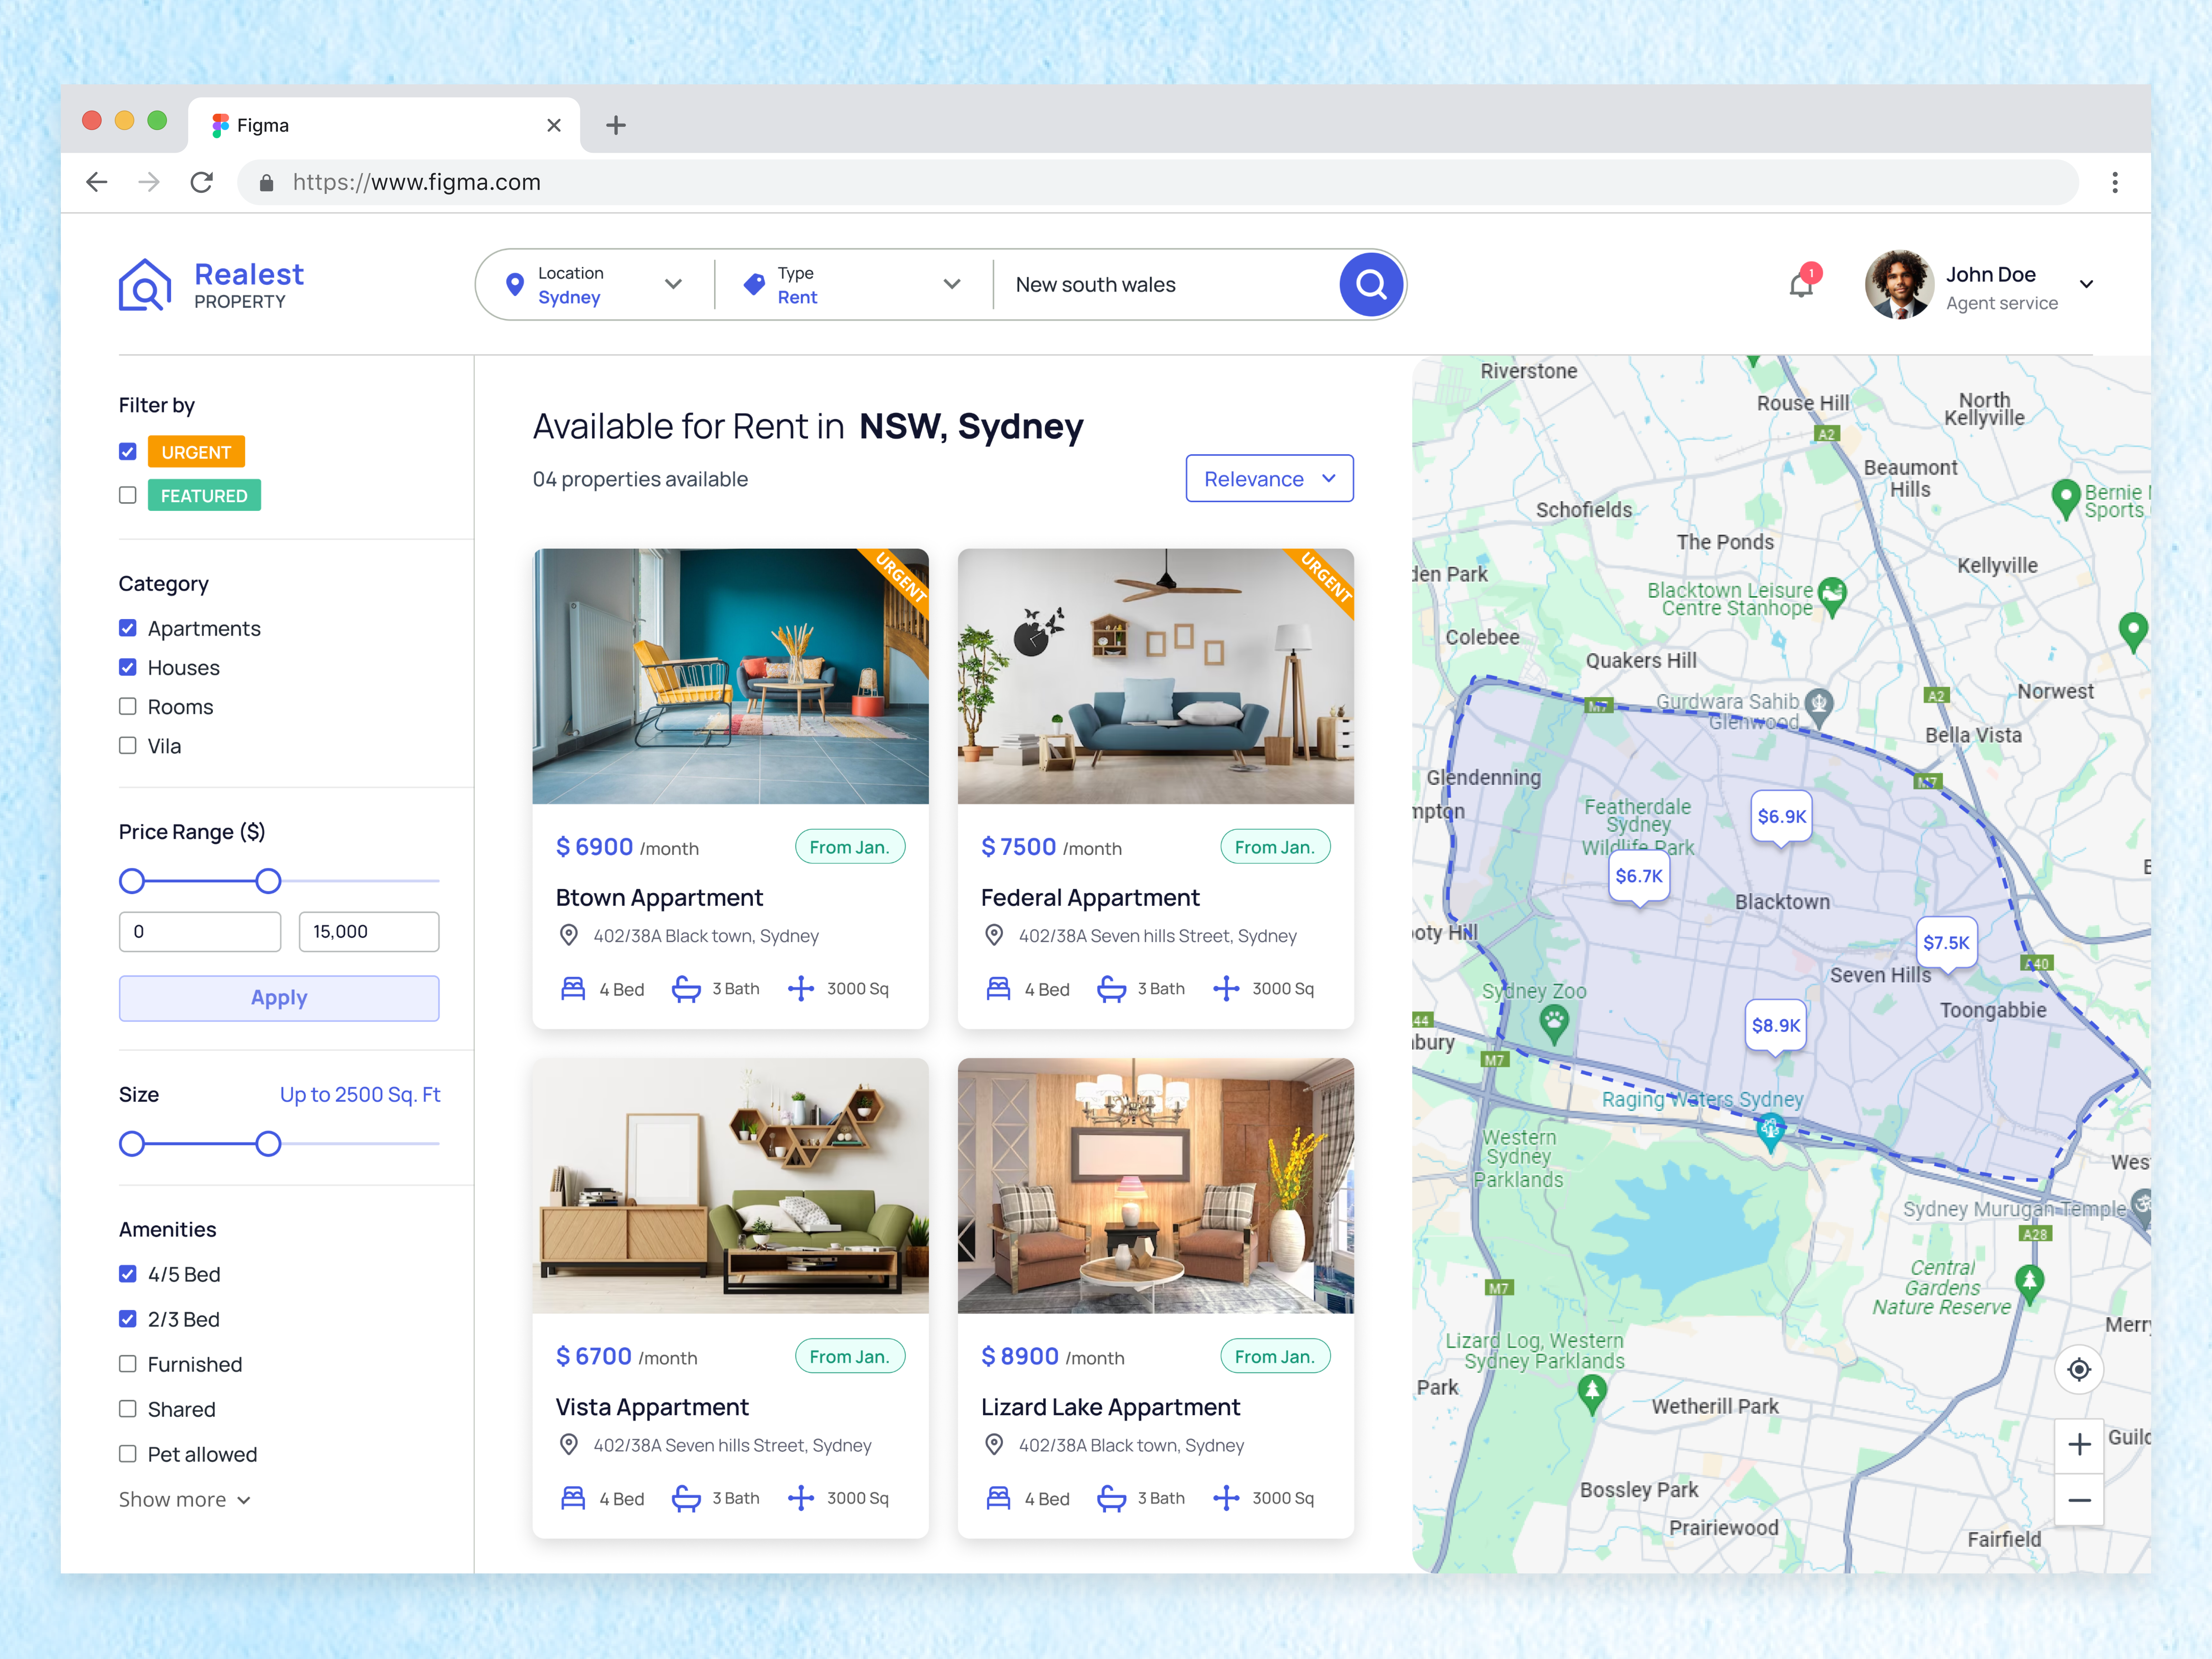Click the New south wales search field
2212x1659 pixels.
[1165, 285]
